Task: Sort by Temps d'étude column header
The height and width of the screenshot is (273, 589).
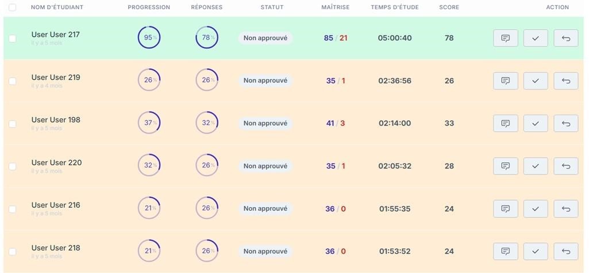Action: click(395, 7)
